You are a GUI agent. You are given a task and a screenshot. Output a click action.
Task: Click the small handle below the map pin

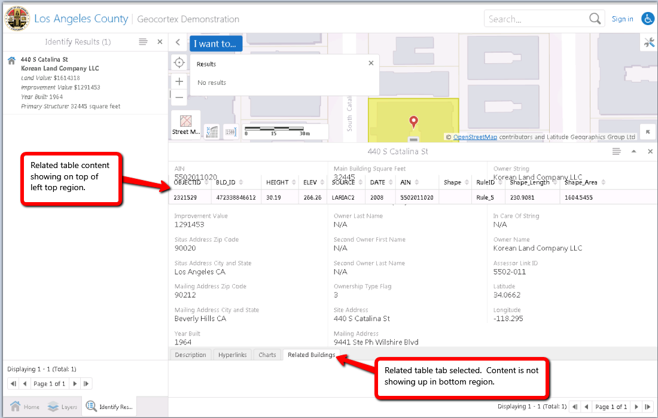click(x=413, y=139)
